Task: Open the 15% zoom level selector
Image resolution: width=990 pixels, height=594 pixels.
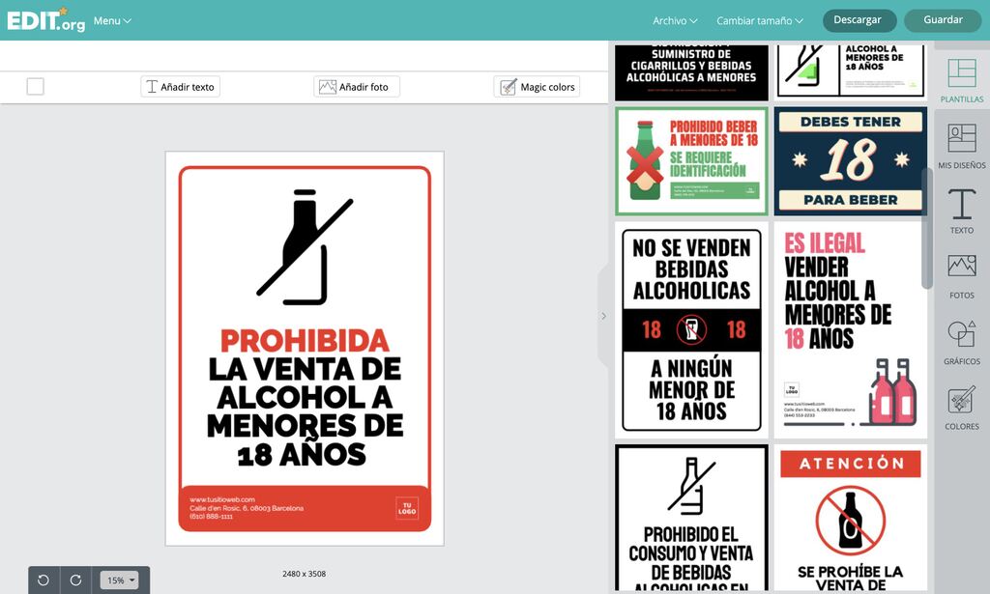Action: pos(120,580)
